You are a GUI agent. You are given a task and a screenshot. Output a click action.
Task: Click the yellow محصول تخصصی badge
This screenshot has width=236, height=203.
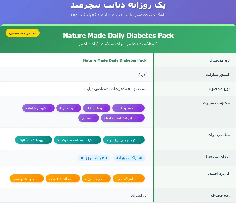point(22,33)
